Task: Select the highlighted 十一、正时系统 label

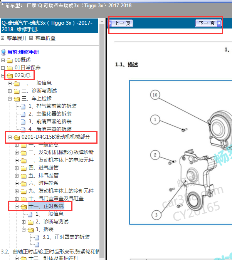Action: point(46,206)
